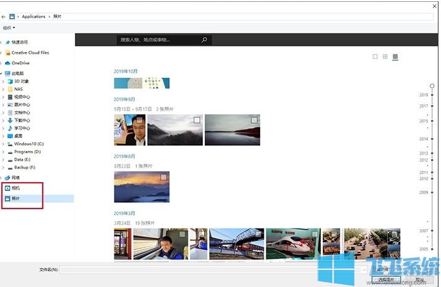The height and width of the screenshot is (287, 441).
Task: Open the 组织 (Organize) dropdown menu
Action: point(9,28)
